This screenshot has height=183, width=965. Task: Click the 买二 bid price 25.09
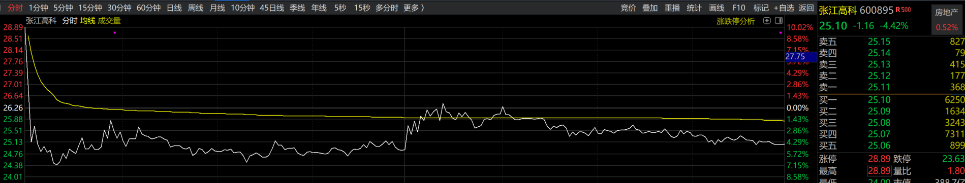879,111
